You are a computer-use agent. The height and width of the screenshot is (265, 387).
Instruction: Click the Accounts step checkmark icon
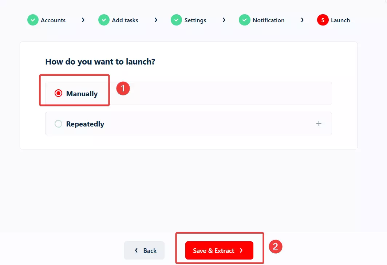(x=32, y=20)
